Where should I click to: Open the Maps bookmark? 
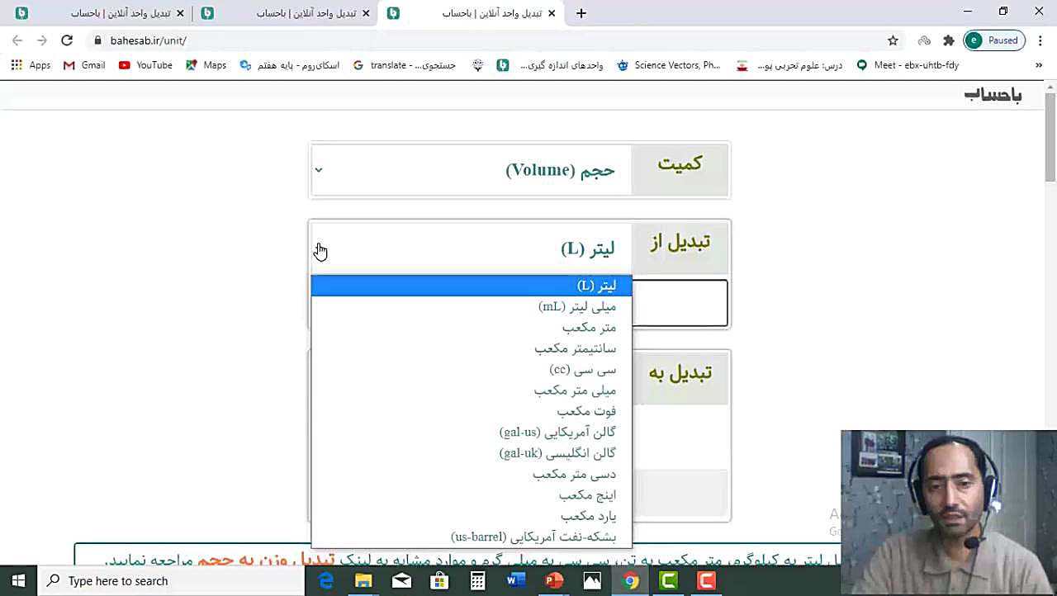[x=206, y=65]
